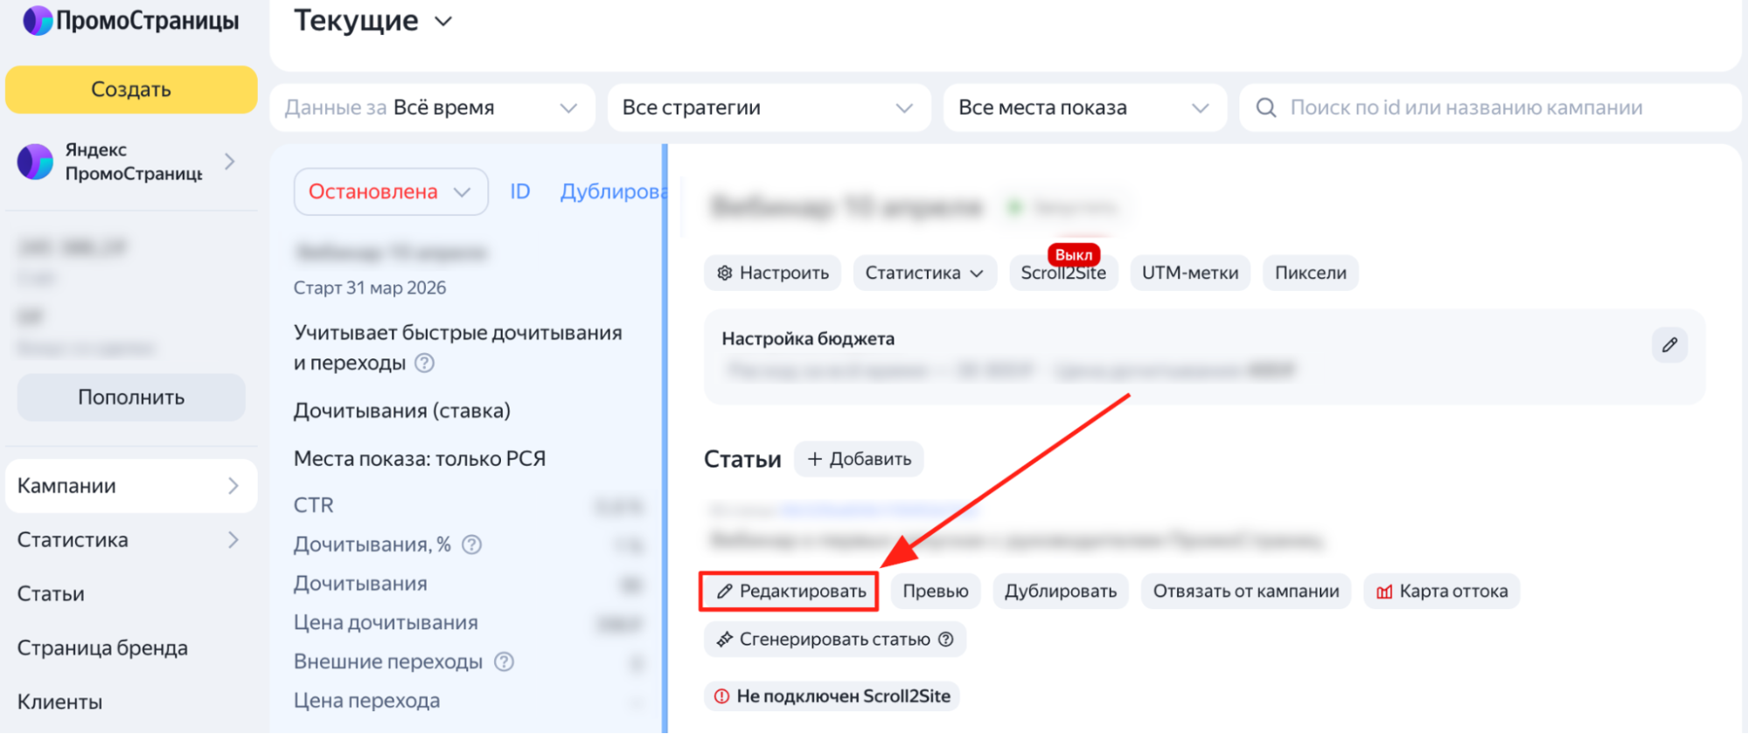
Task: Open Кампании in the sidebar
Action: [131, 486]
